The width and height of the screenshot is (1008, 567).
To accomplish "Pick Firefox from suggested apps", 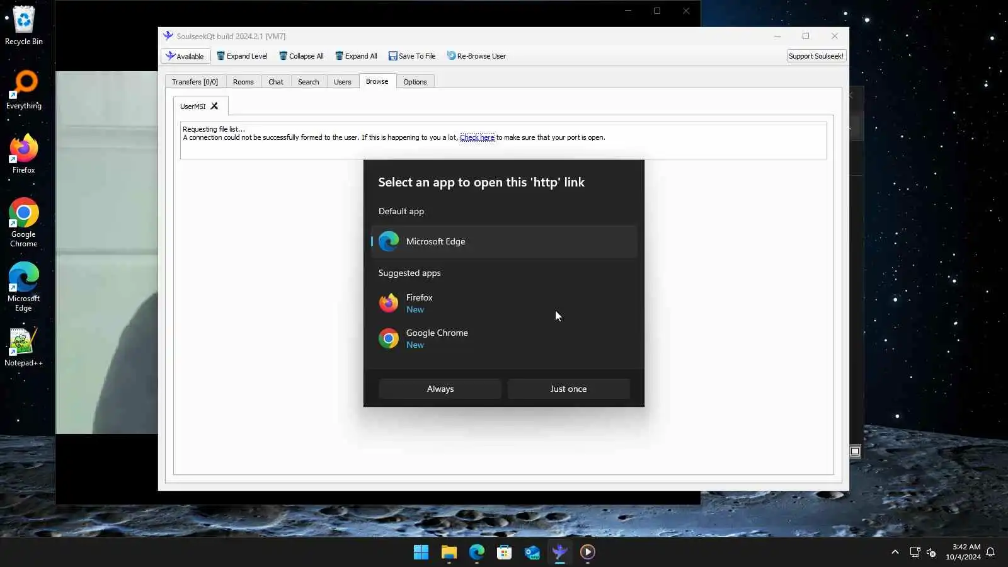I will [x=504, y=303].
